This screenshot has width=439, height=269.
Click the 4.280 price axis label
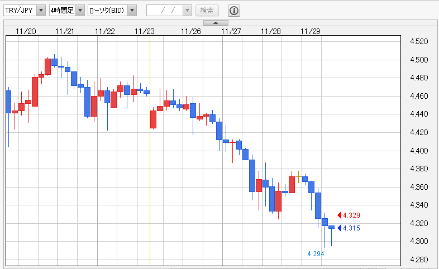click(419, 260)
